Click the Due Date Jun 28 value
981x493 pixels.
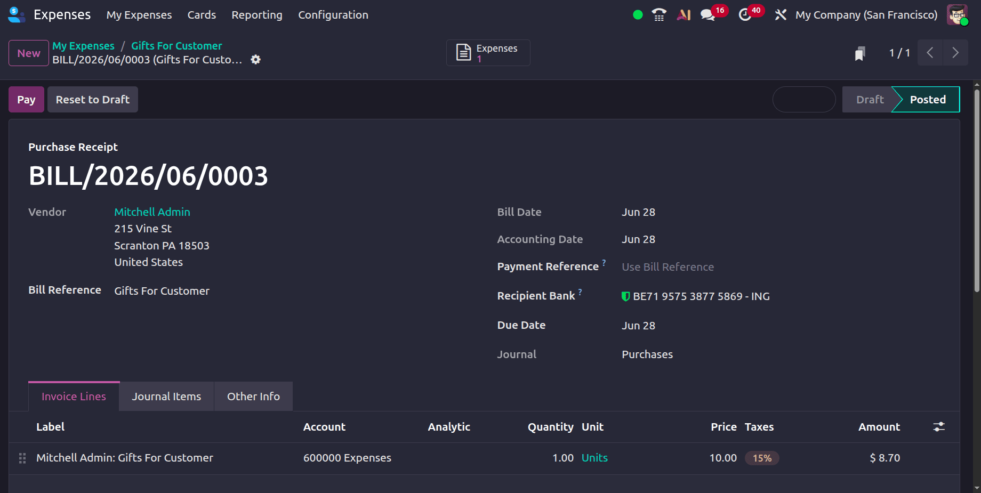click(x=638, y=326)
